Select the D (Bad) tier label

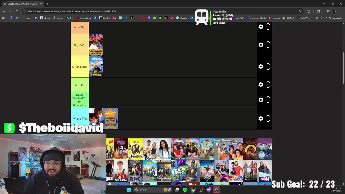coord(80,85)
